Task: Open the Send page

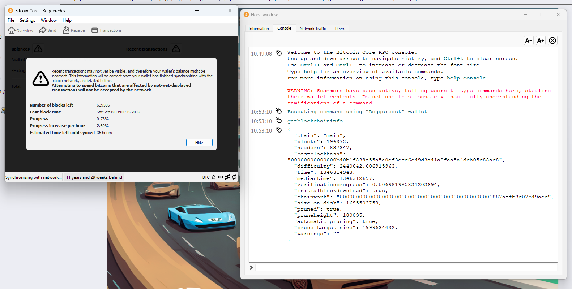Action: point(47,30)
